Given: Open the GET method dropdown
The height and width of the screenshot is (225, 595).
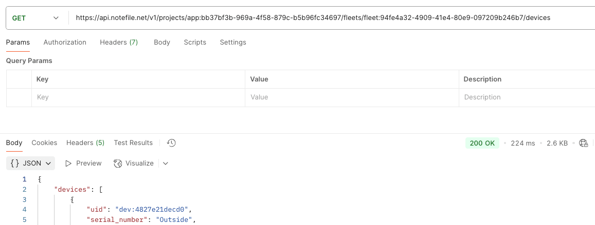Looking at the screenshot, I should pos(36,18).
